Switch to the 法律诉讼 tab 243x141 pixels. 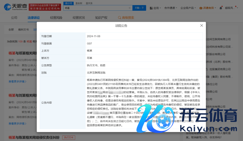coord(34,18)
